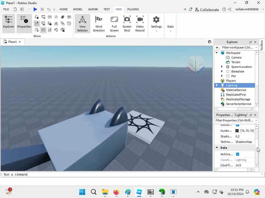Collapse the Workspace tree node
The image size is (265, 198).
[217, 53]
